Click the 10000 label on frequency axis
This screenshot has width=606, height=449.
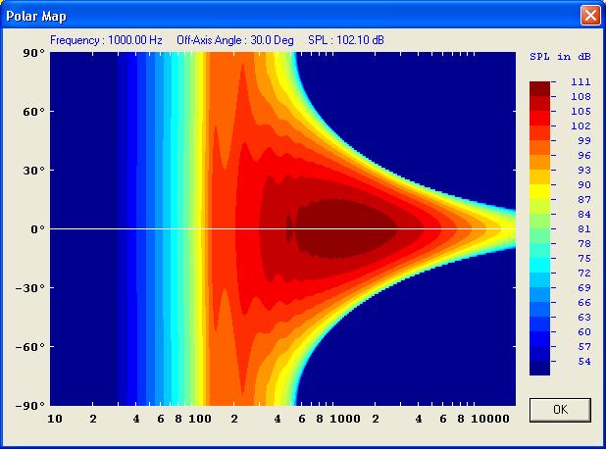coord(490,419)
